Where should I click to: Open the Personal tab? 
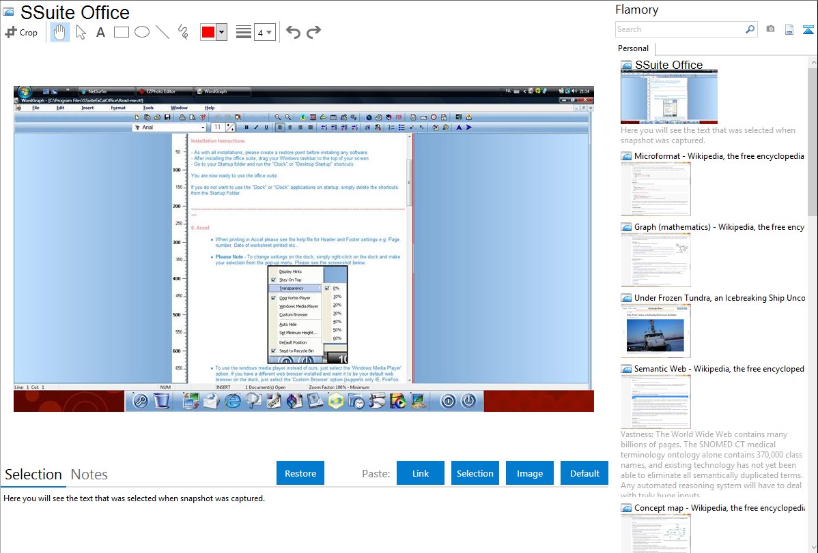(x=633, y=48)
